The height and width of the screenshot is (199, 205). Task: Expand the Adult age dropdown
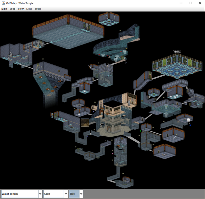(x=66, y=194)
